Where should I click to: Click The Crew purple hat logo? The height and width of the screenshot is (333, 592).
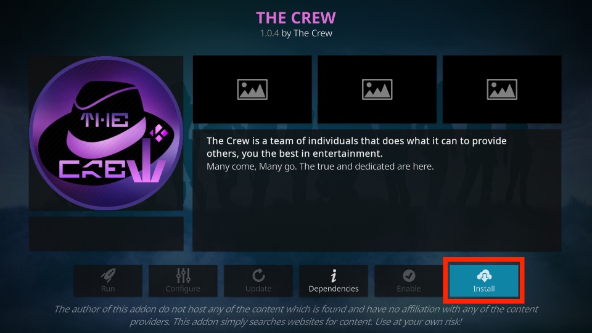(106, 133)
